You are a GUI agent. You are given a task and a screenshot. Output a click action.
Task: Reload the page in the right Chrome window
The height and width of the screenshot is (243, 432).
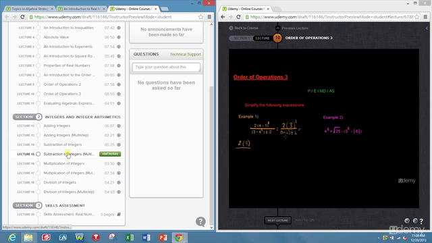coord(238,17)
